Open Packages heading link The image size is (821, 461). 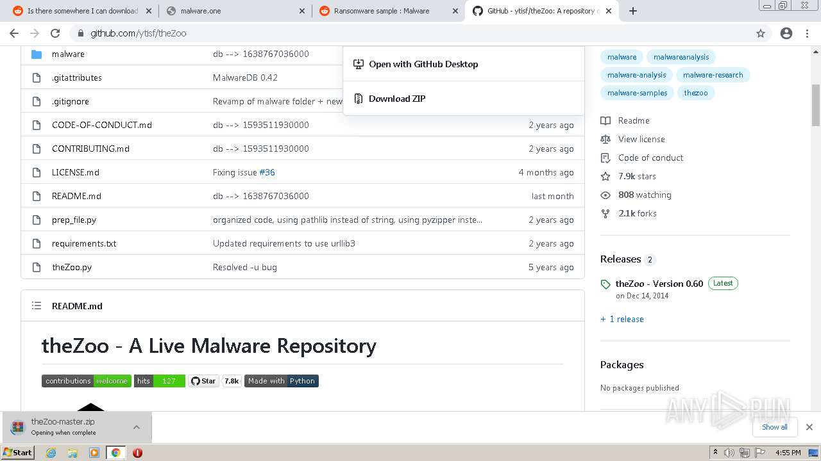pos(622,365)
